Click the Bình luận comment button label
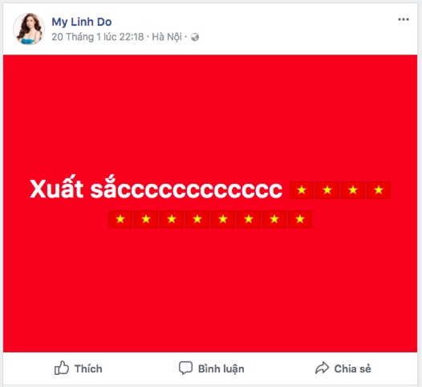The image size is (422, 387). tap(221, 369)
